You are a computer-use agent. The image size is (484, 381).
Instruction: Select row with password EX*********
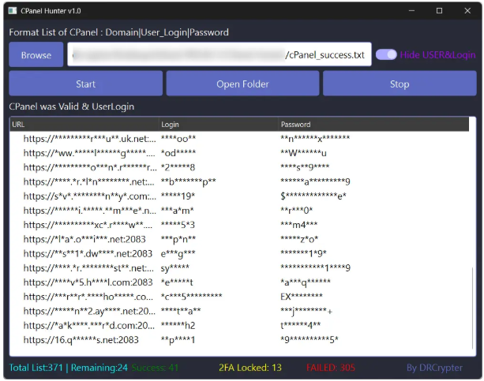239,297
